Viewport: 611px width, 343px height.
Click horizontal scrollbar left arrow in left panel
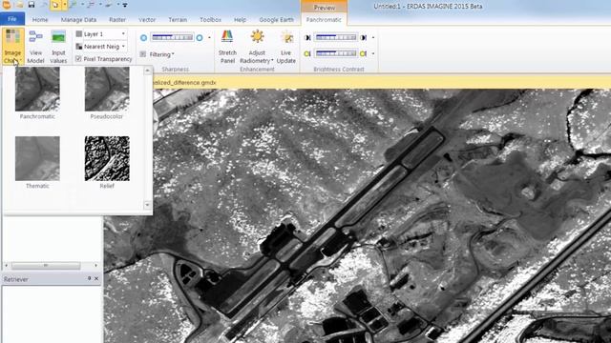[x=6, y=265]
